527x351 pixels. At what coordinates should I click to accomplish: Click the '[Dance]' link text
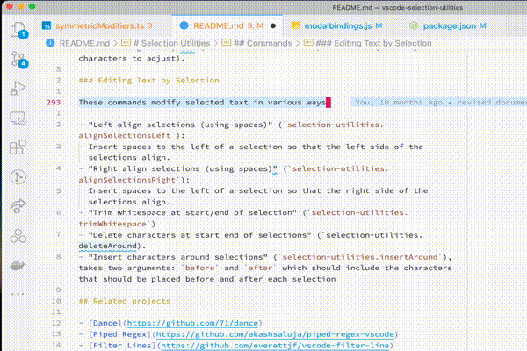coord(105,323)
